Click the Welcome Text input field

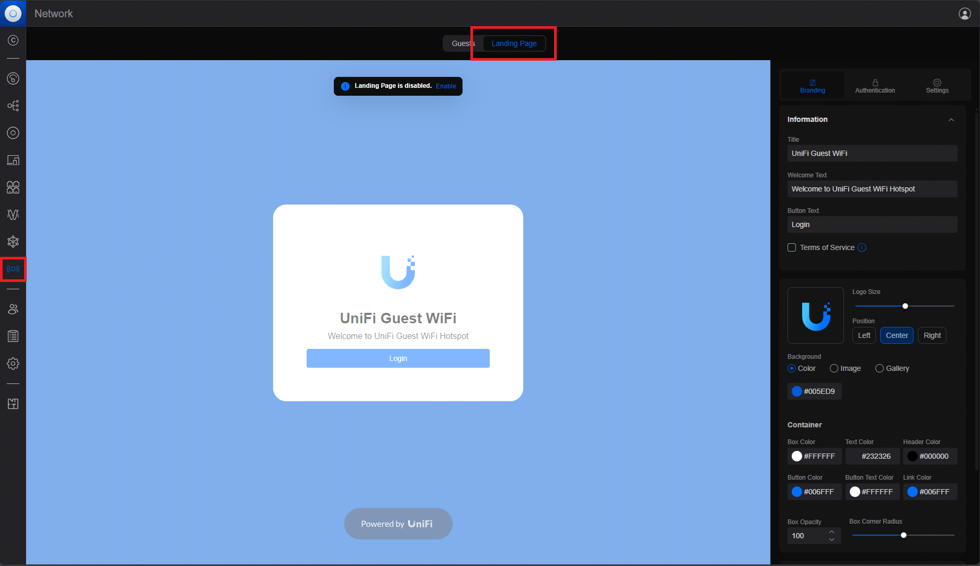point(872,189)
